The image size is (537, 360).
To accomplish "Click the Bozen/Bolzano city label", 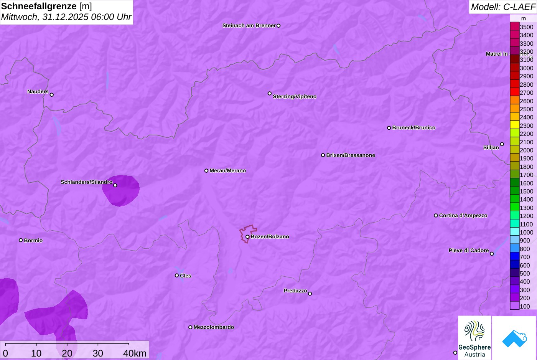I will [270, 236].
